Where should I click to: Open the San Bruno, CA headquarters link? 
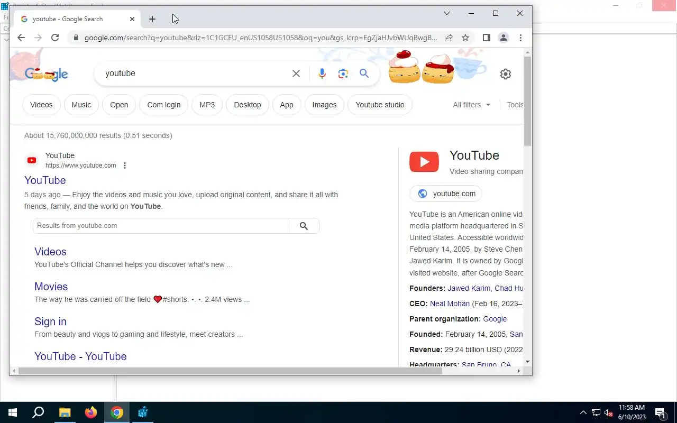coord(486,365)
